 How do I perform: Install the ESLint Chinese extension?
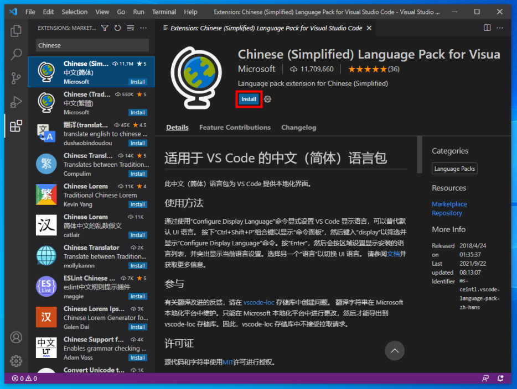pos(137,296)
